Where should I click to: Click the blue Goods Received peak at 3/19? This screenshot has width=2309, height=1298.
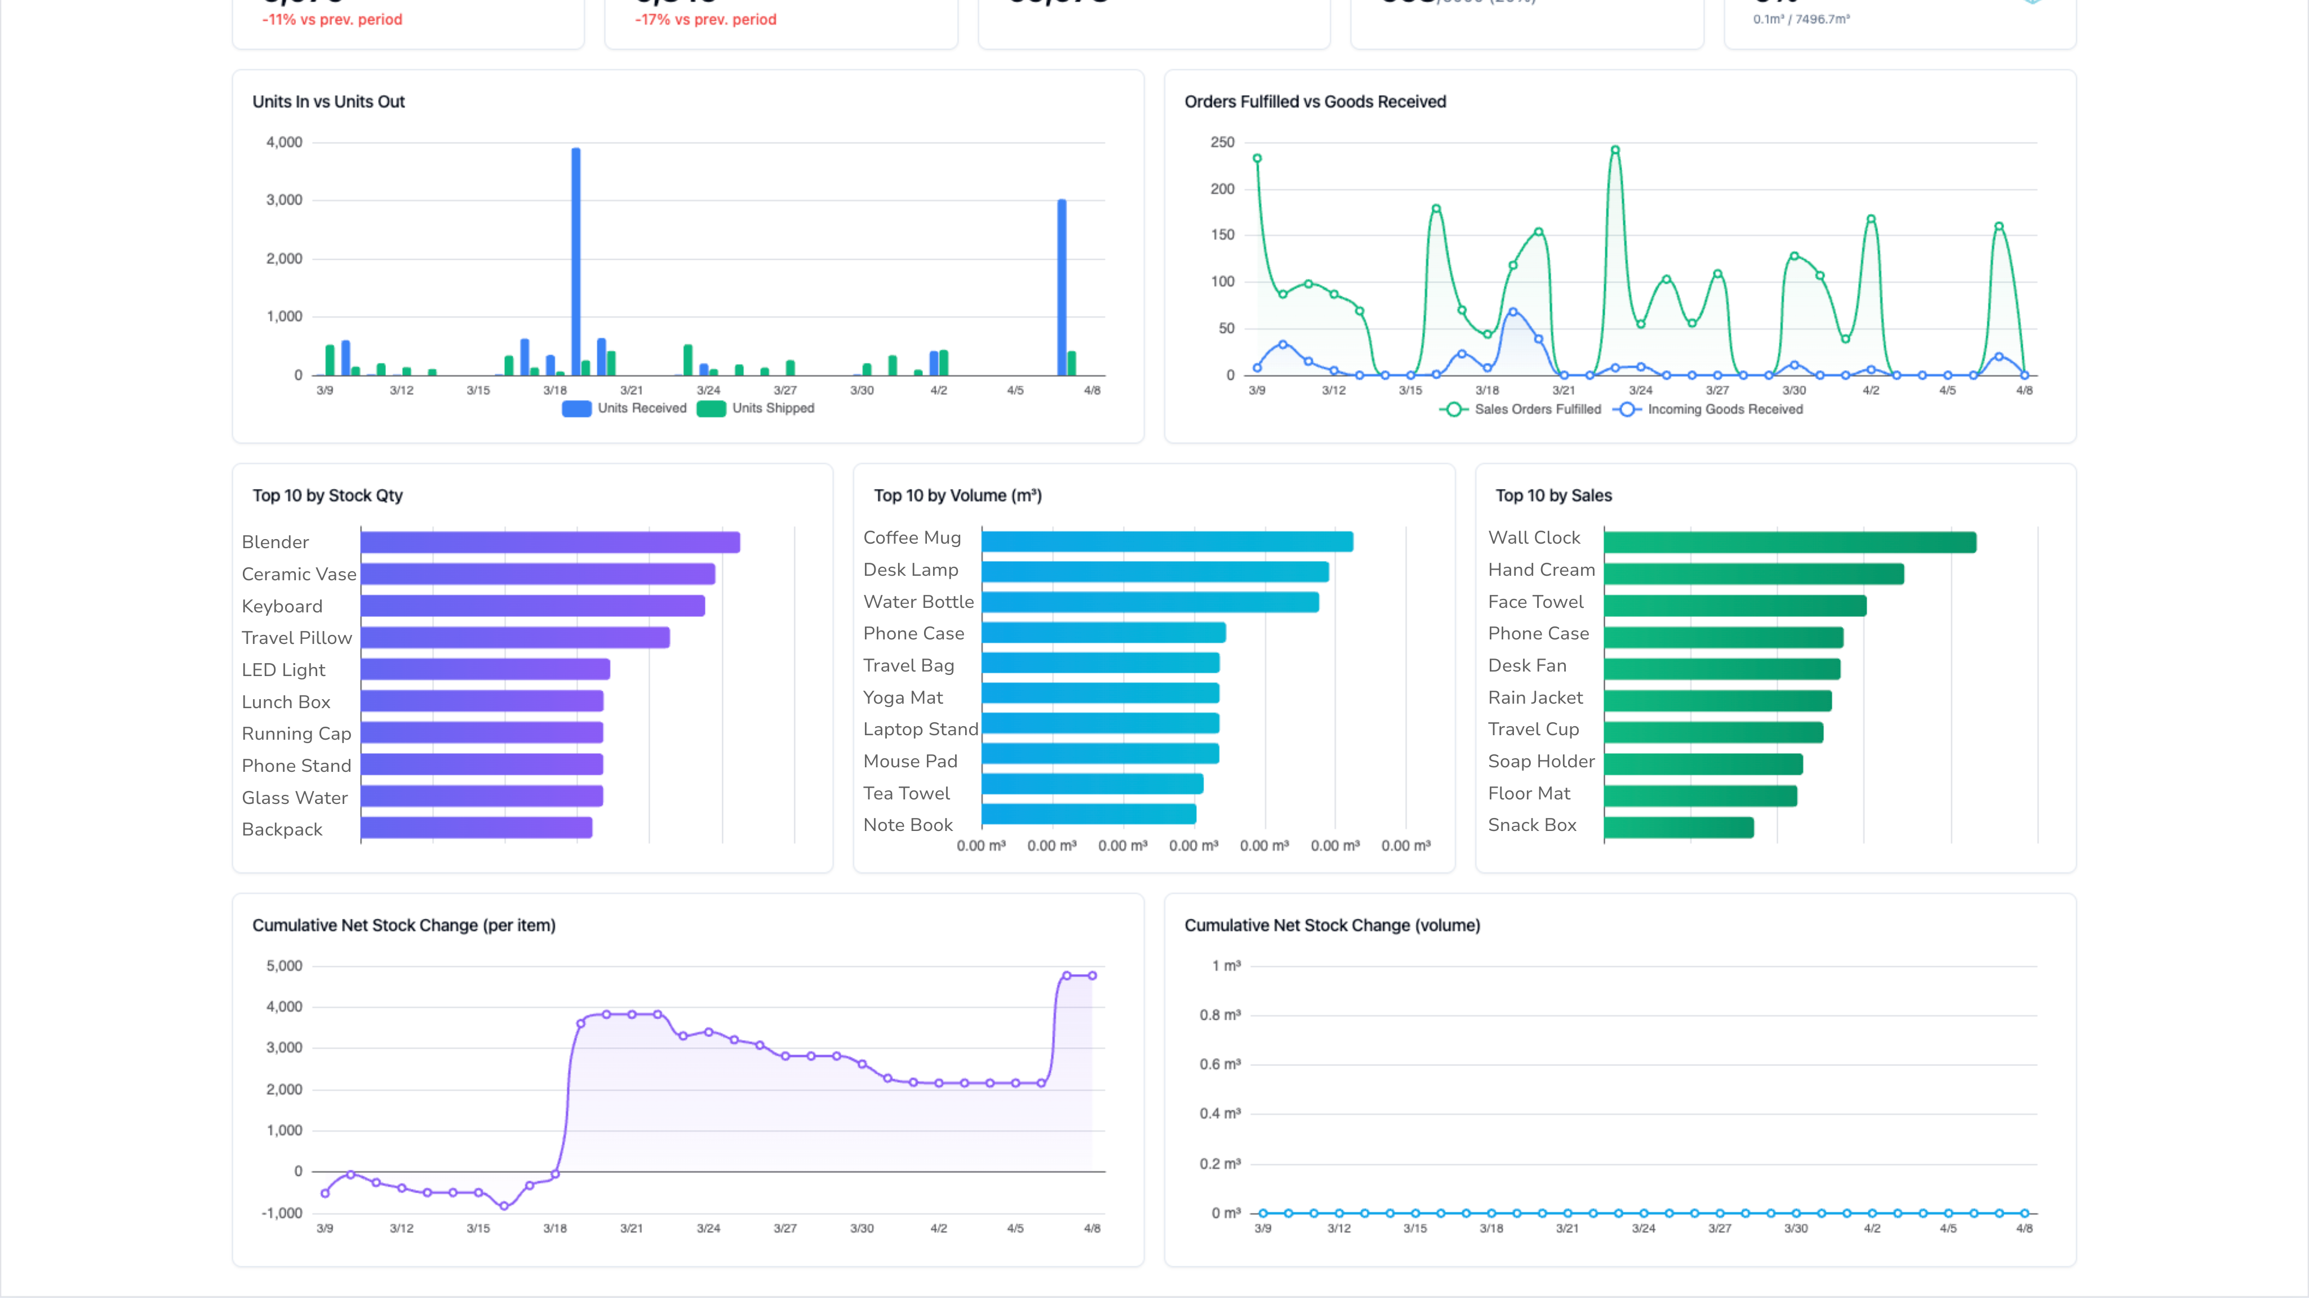(x=1513, y=312)
